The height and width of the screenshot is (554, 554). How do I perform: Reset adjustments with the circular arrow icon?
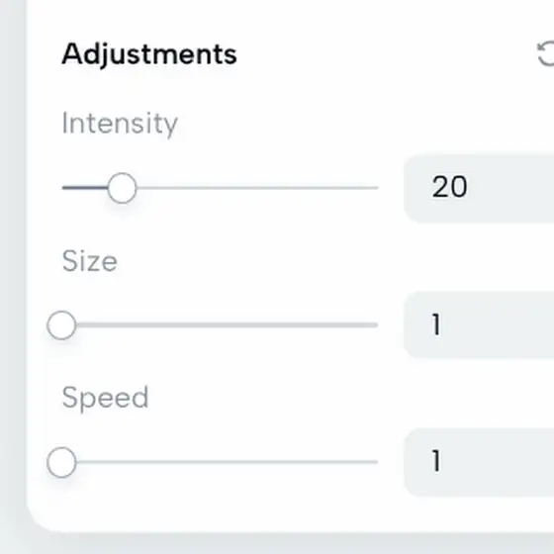[546, 53]
